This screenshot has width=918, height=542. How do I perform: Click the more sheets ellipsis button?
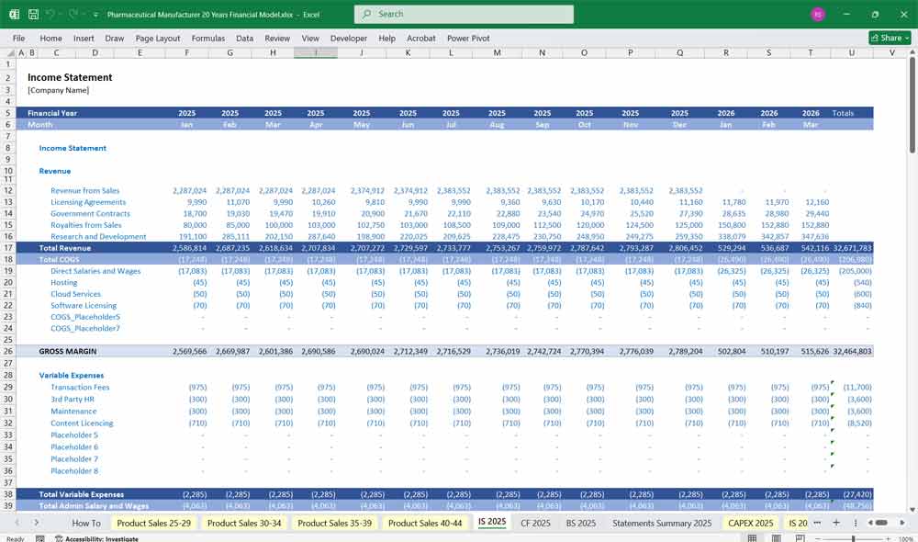[817, 522]
